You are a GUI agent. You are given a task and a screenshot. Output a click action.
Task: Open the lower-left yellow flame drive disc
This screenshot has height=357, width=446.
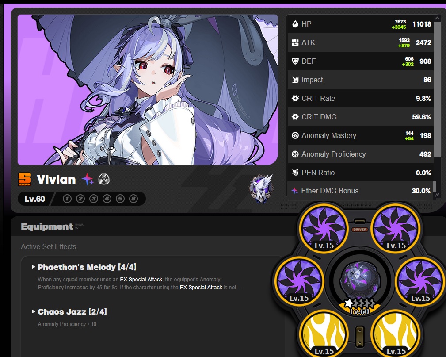[x=324, y=334]
